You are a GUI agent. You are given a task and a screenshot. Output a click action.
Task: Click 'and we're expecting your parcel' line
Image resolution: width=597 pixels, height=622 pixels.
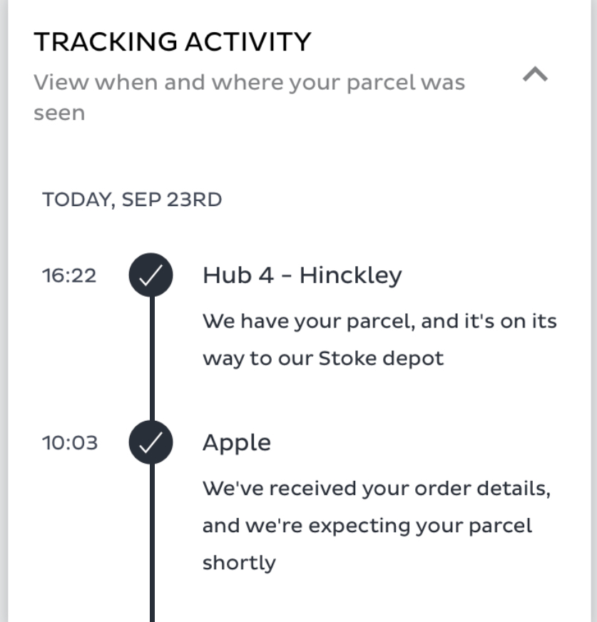(x=367, y=526)
